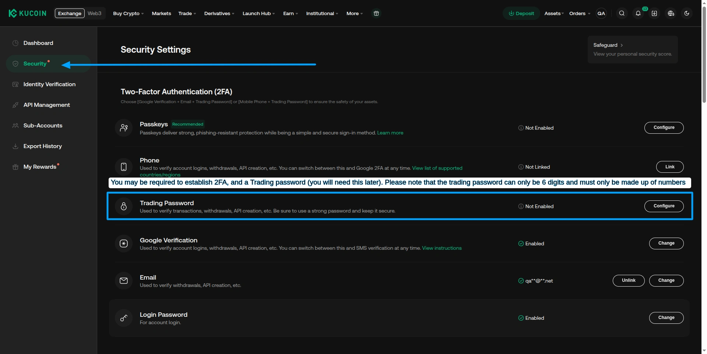Switch to Exchange mode
This screenshot has width=707, height=354.
(x=70, y=13)
